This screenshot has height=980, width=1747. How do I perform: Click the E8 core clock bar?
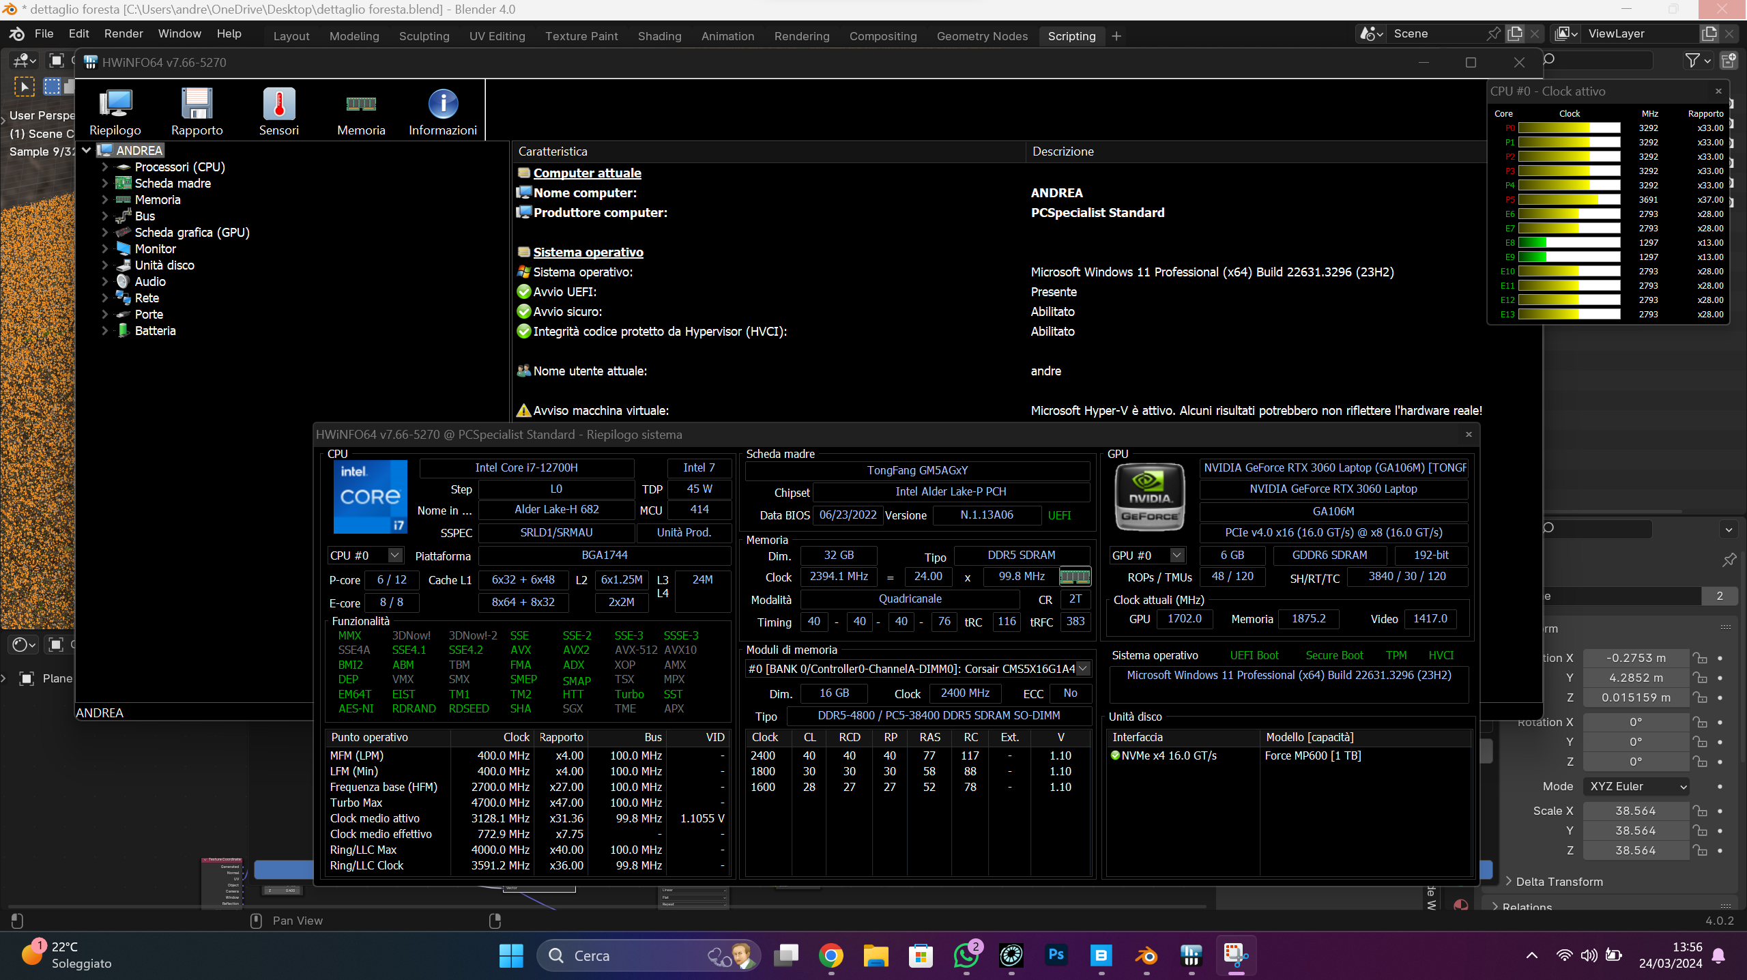1569,243
